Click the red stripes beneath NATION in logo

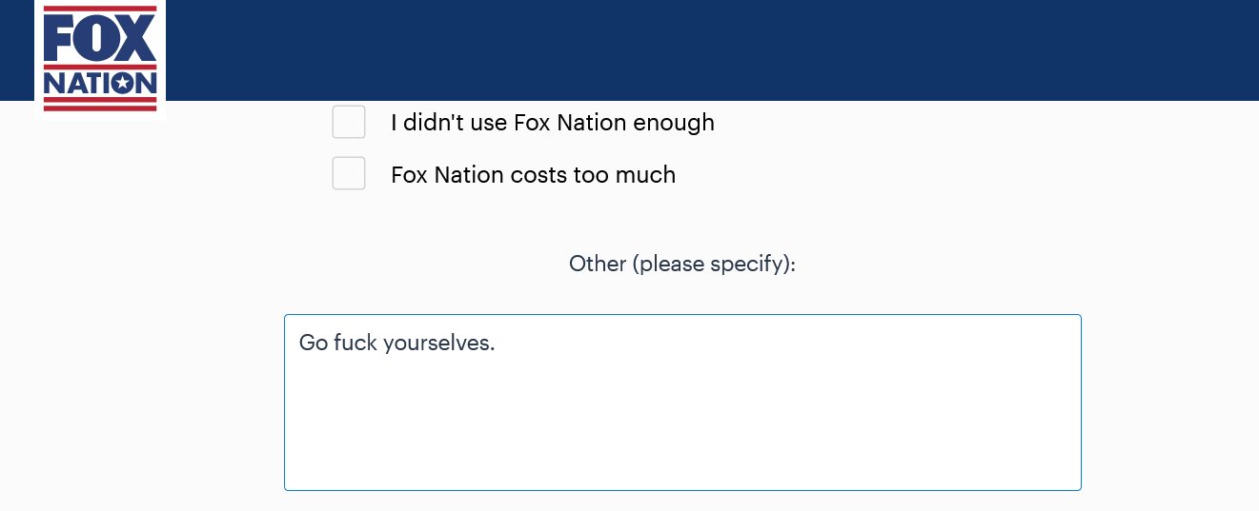[x=100, y=104]
